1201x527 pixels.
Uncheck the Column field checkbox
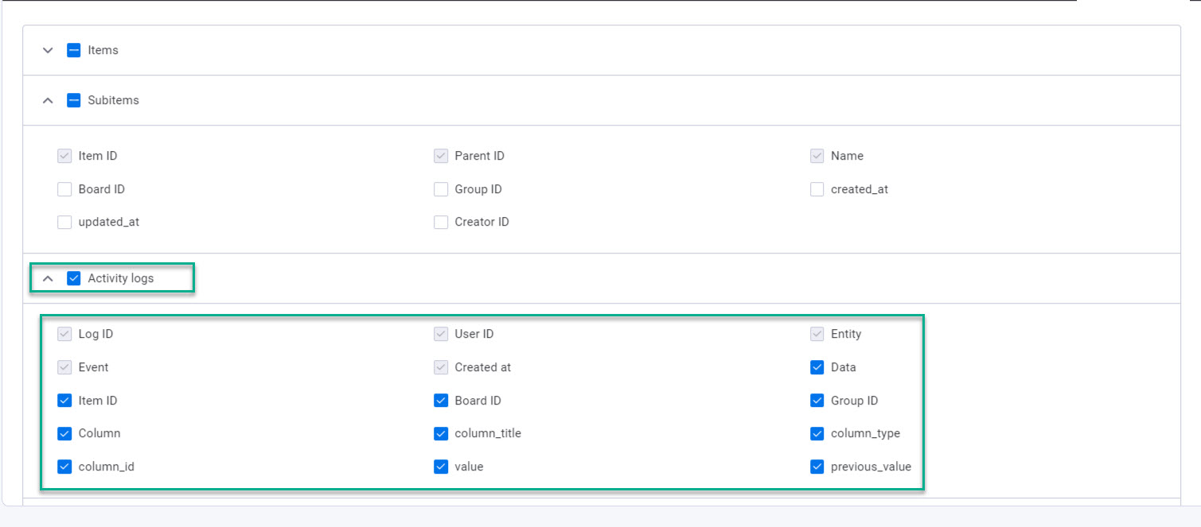coord(64,434)
